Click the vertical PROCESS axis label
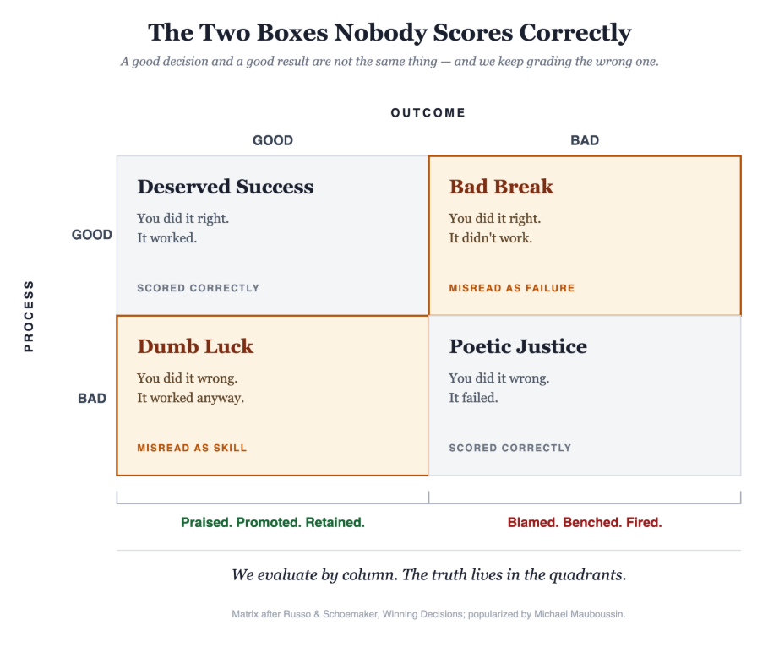Viewport: 779px width, 647px height. (x=29, y=316)
